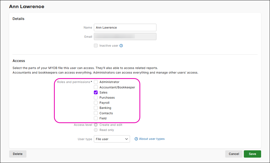Open the Inactive user help icon
The width and height of the screenshot is (270, 163).
click(x=121, y=46)
